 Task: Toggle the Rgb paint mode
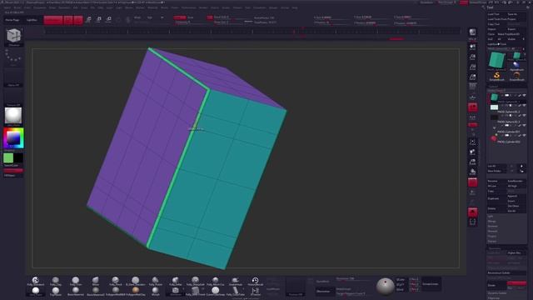coord(150,17)
